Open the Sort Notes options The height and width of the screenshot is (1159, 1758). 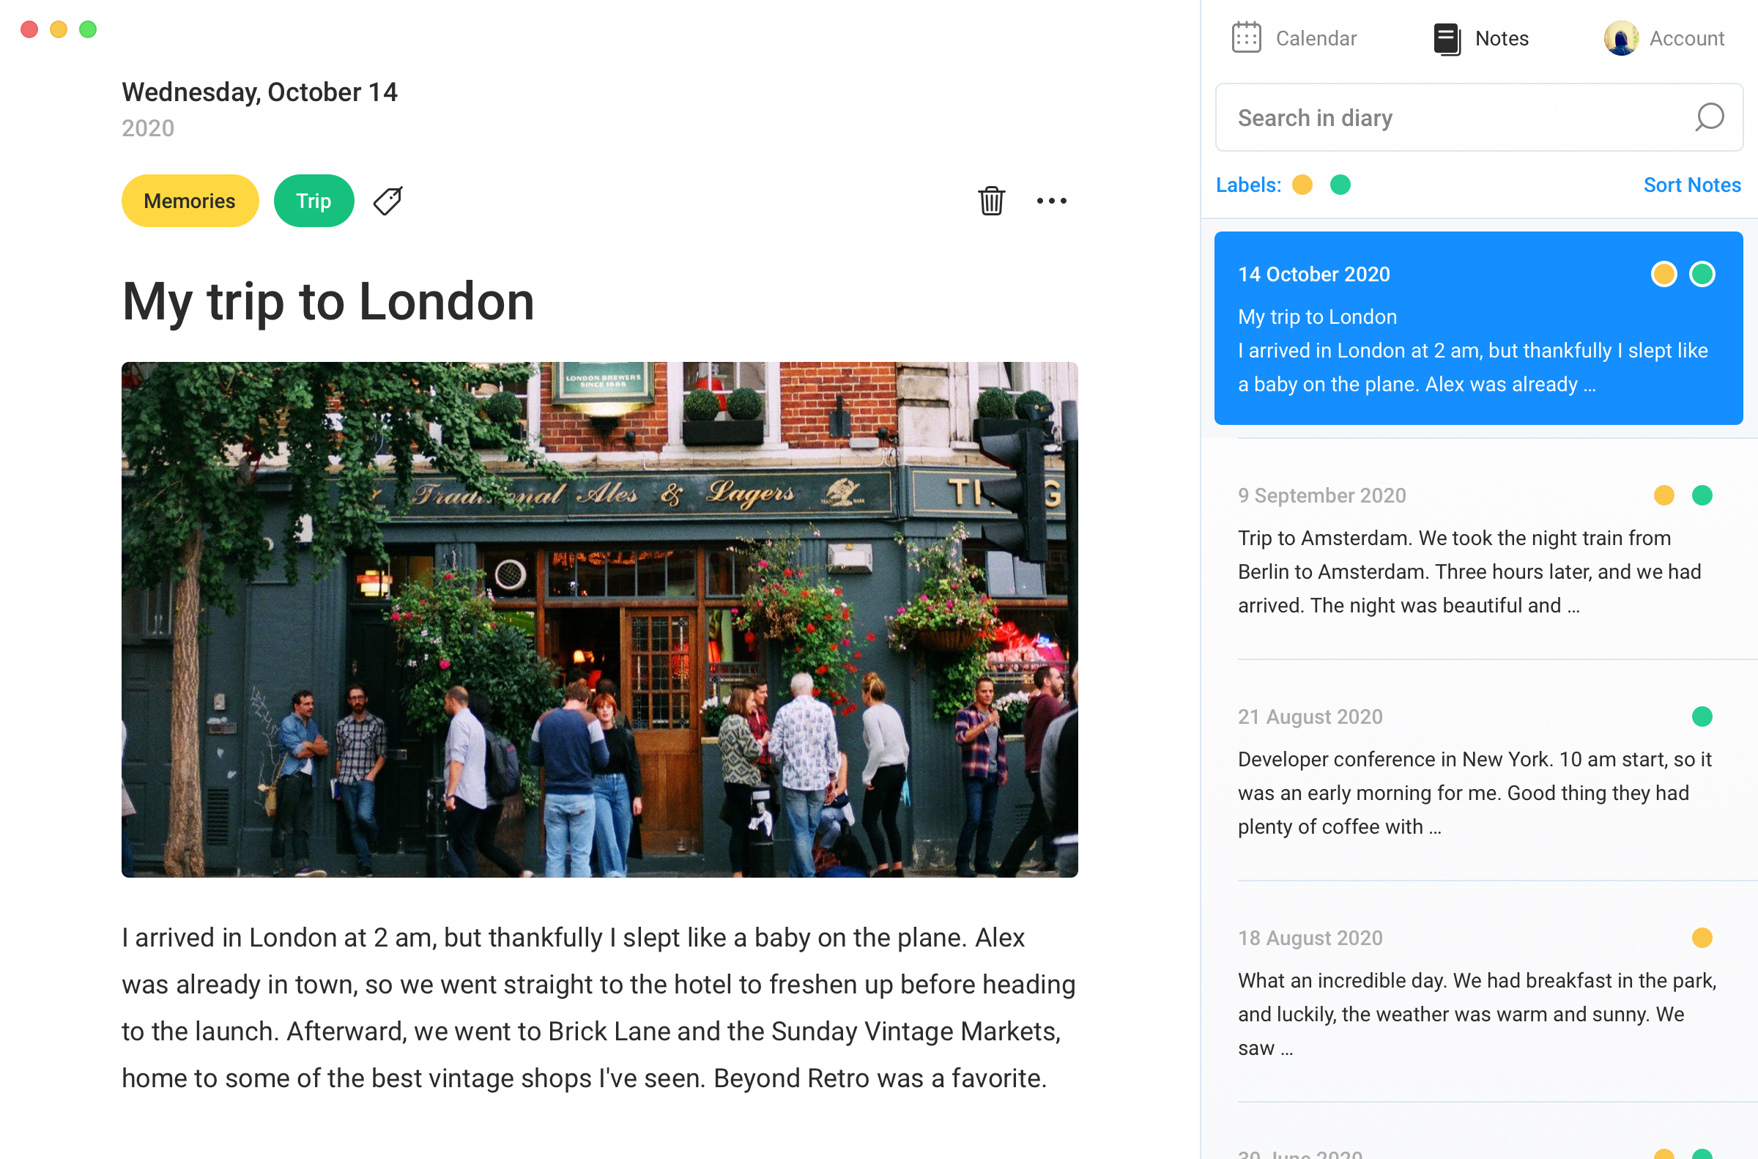pyautogui.click(x=1691, y=185)
